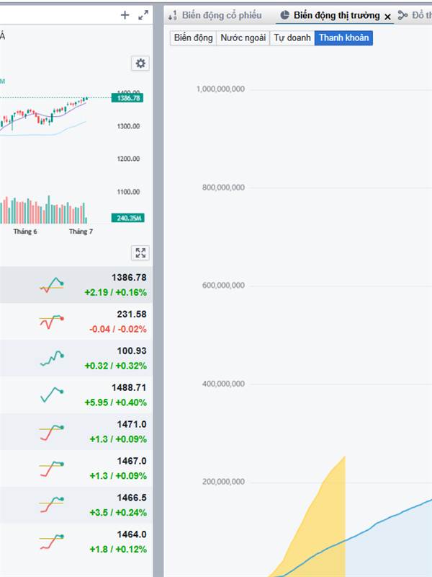Screen dimensions: 432x577
Task: Click the pie icon on Biến động thị trường tab
Action: click(284, 15)
